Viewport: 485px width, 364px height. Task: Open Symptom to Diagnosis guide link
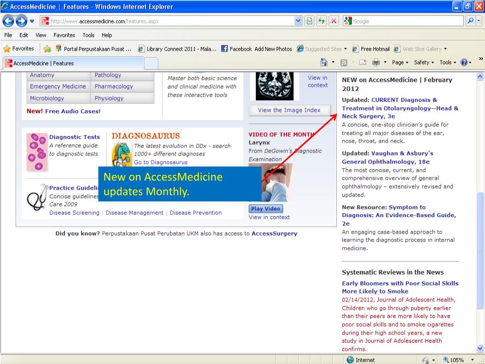(399, 215)
